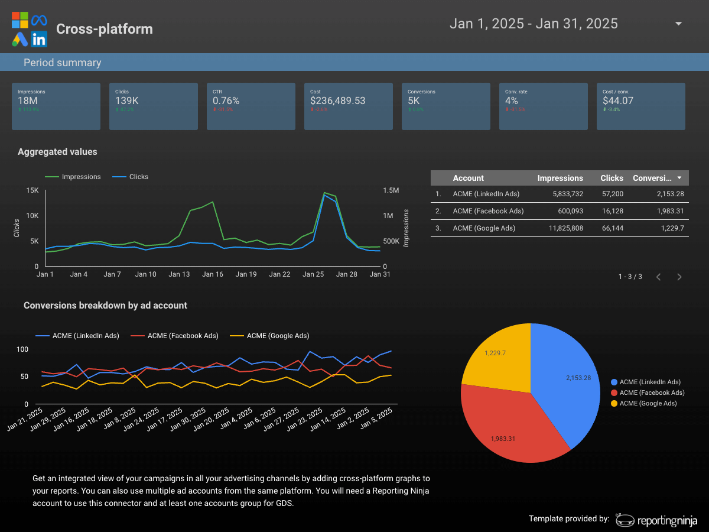Click impressions value 600,093
The height and width of the screenshot is (532, 709).
coord(570,211)
